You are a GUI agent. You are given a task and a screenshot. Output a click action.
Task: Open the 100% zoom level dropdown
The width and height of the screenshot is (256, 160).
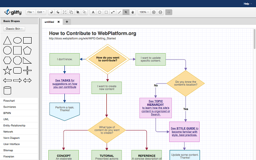144,12
